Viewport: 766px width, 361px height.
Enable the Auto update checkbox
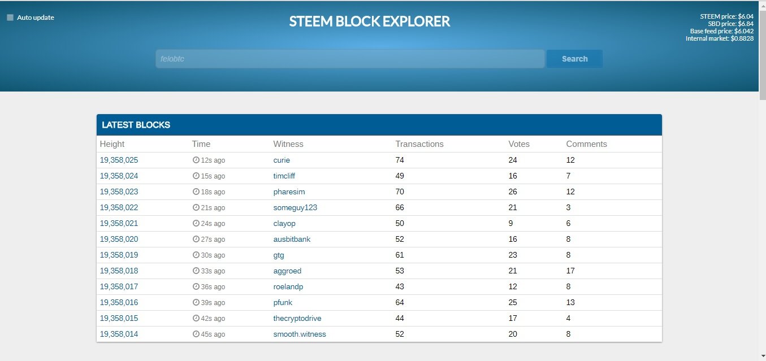click(x=10, y=18)
